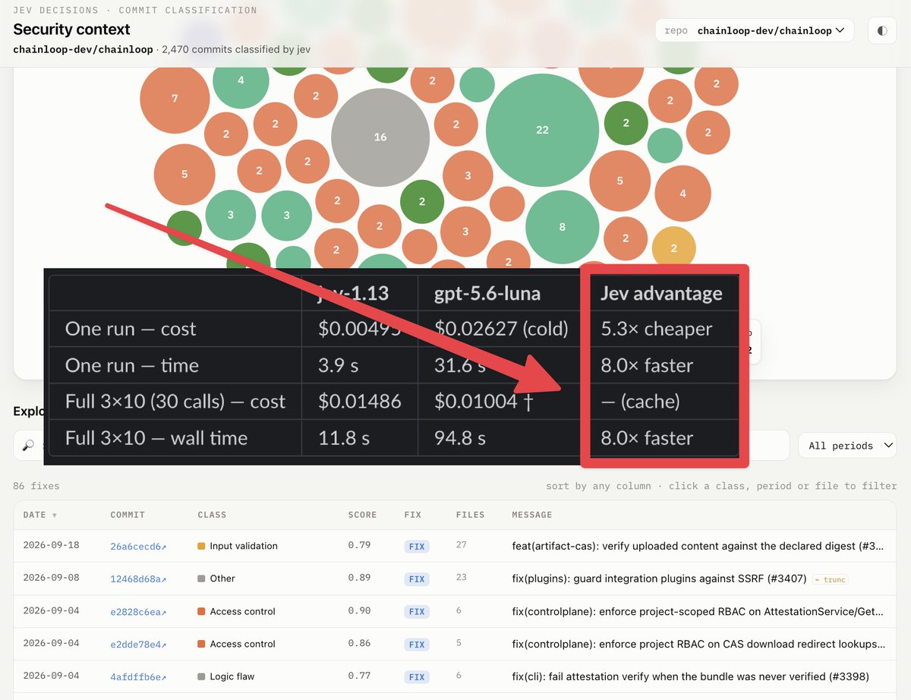Open commit link e2828c6ea
The width and height of the screenshot is (911, 700).
(138, 611)
